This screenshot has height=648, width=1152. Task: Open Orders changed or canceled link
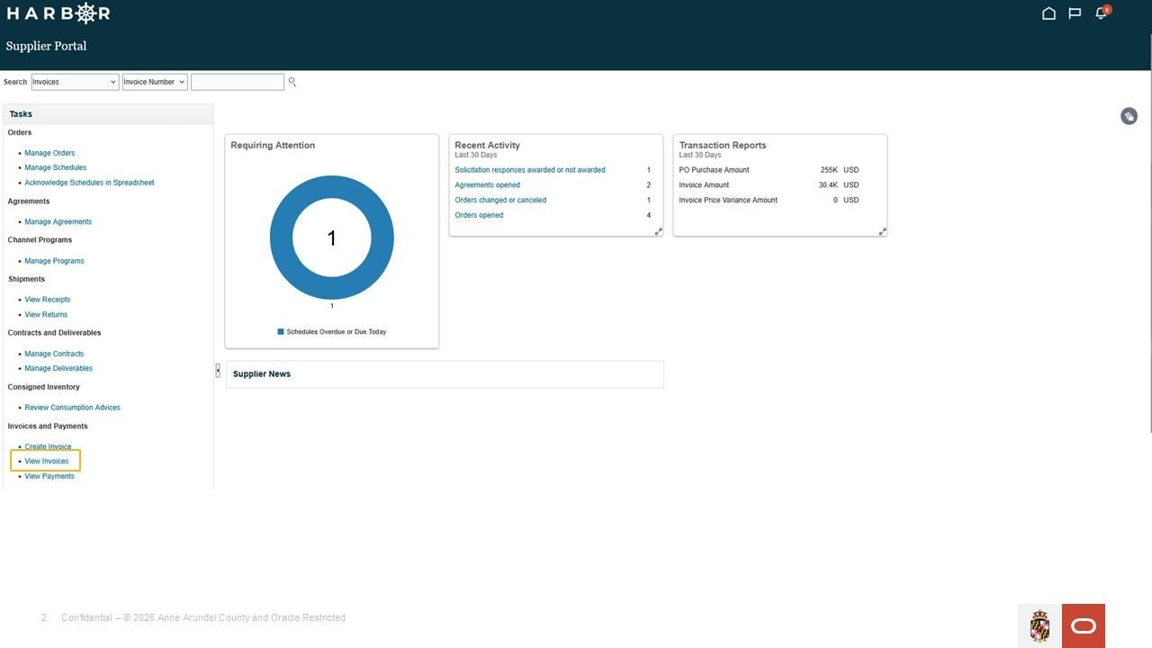pyautogui.click(x=500, y=200)
